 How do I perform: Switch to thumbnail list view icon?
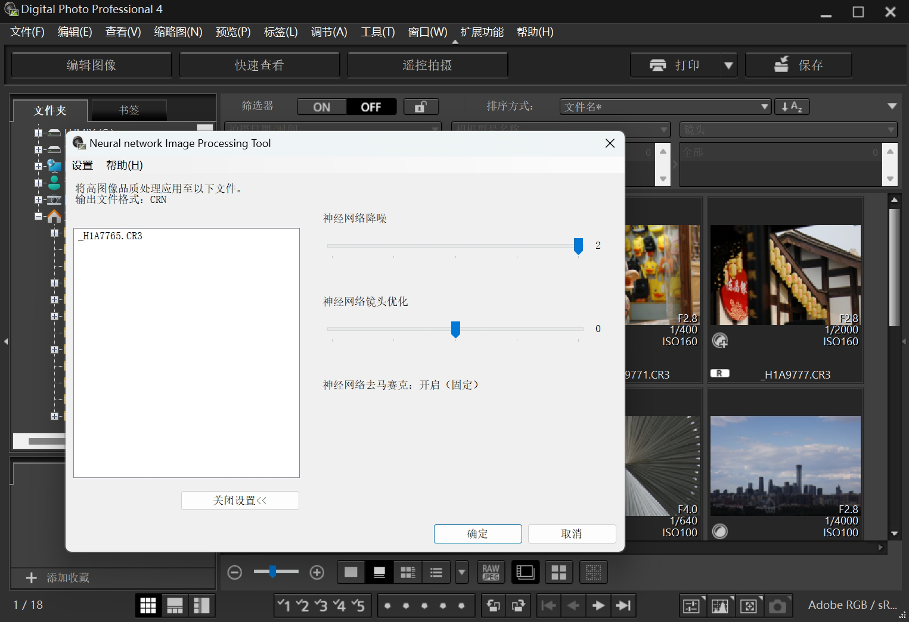pos(436,572)
